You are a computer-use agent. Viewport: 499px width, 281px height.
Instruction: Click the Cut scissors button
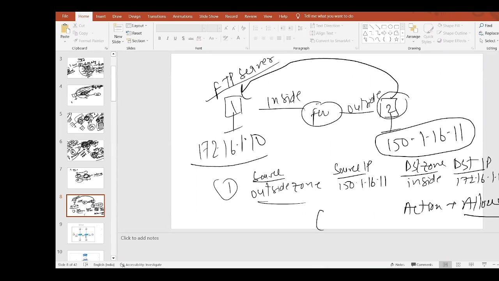point(79,26)
